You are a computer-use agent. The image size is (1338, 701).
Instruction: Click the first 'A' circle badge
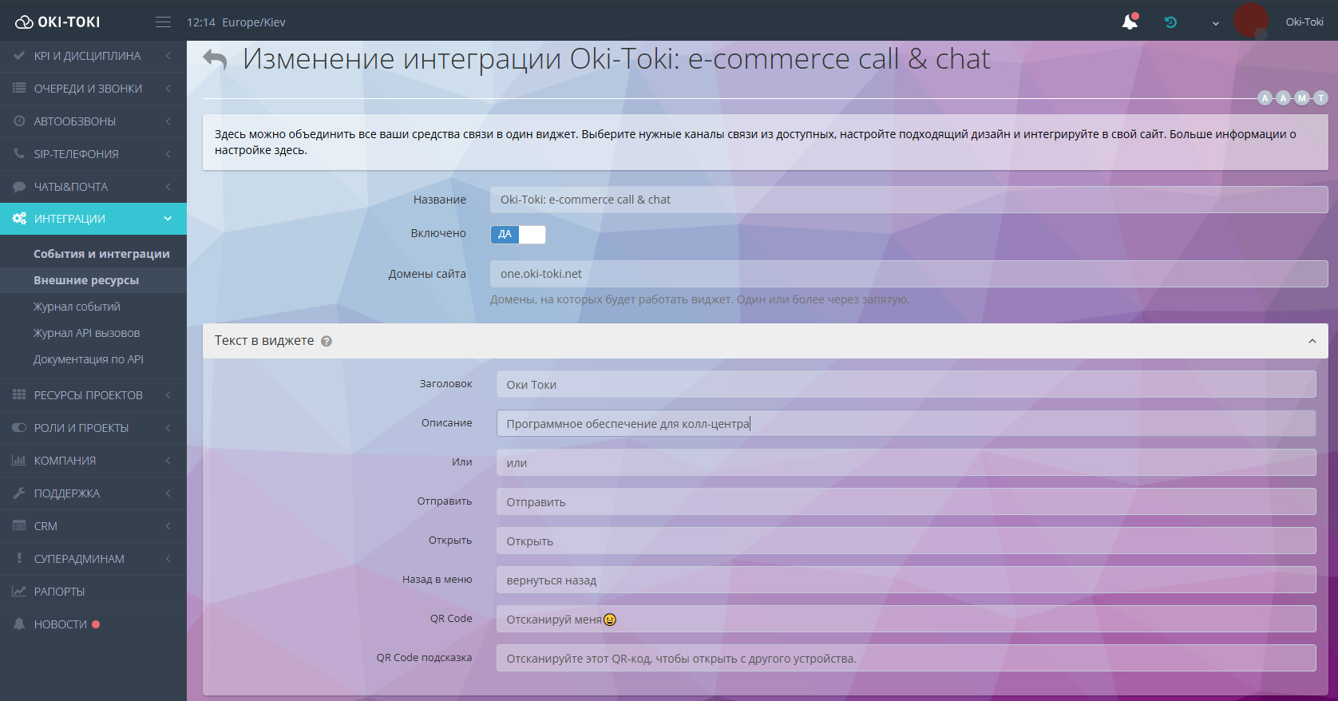[x=1265, y=98]
